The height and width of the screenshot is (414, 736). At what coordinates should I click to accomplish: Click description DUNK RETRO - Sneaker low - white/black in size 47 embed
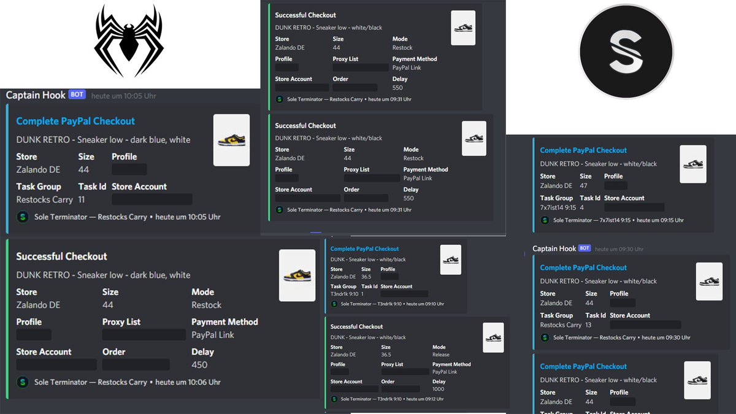point(599,164)
